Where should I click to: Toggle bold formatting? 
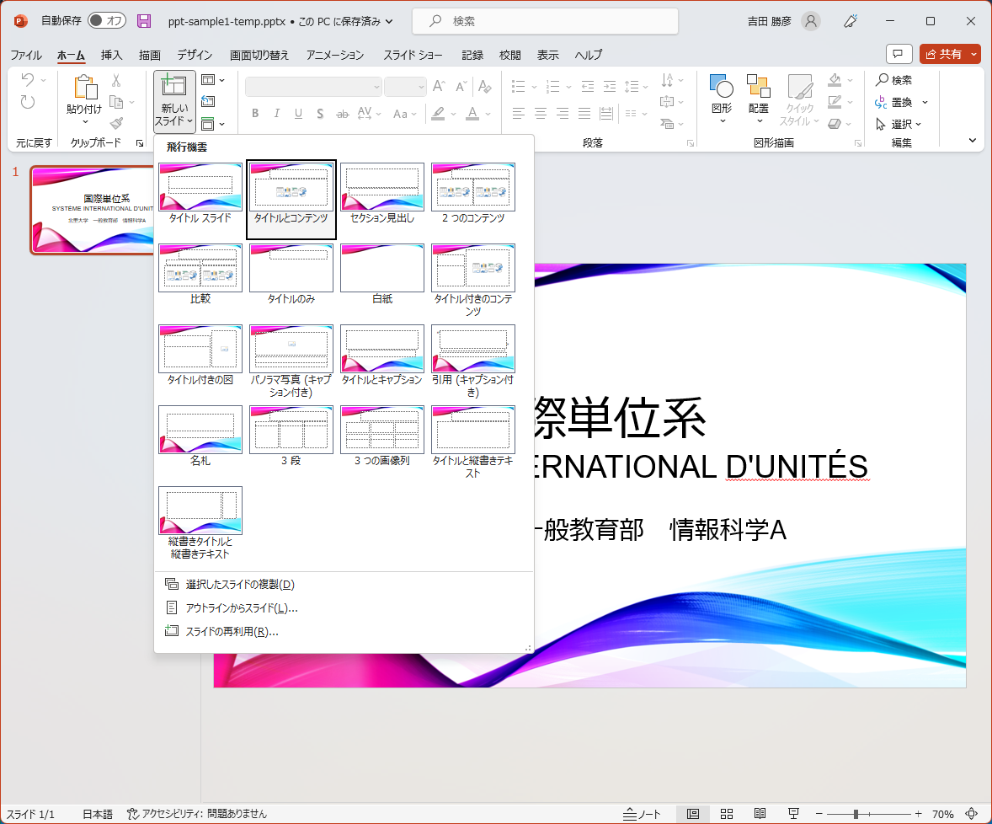tap(255, 113)
